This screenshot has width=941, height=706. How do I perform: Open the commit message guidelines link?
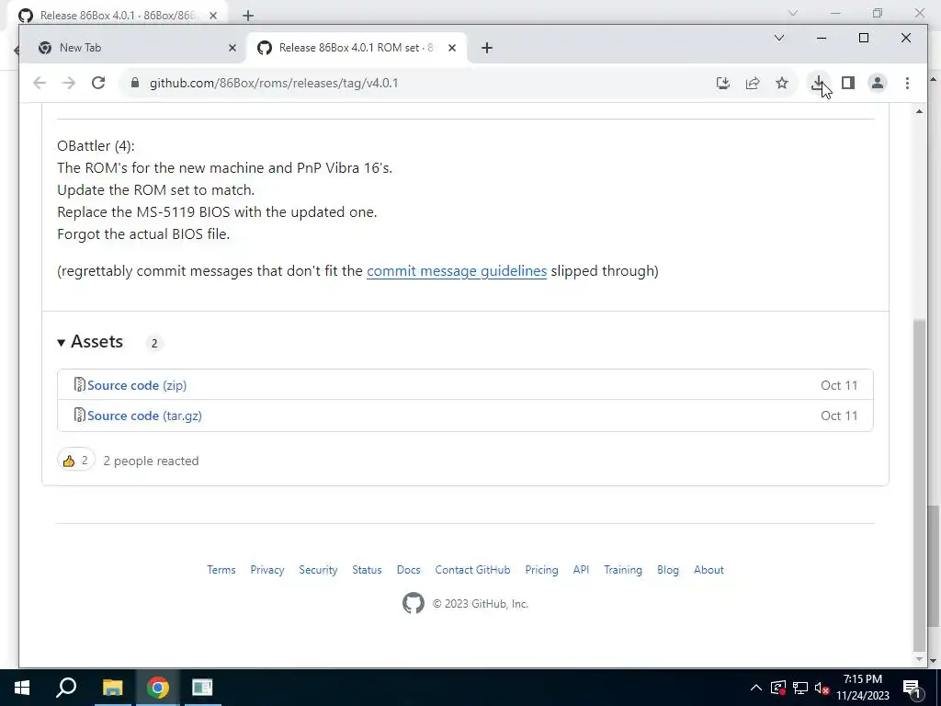[457, 271]
